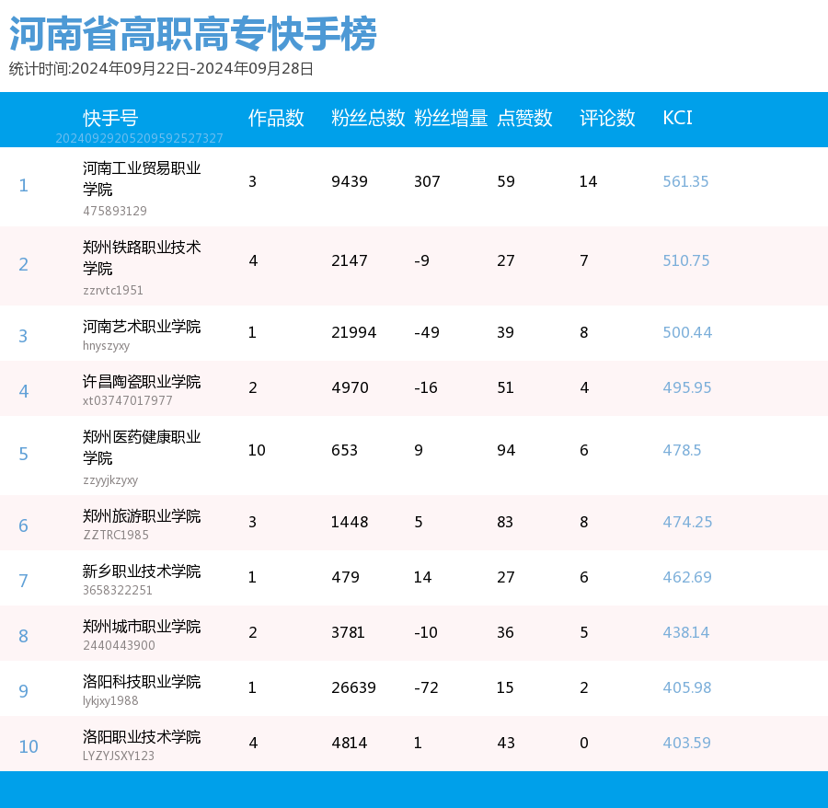Click fans total 21994
Viewport: 828px width, 808px height.
pos(354,332)
